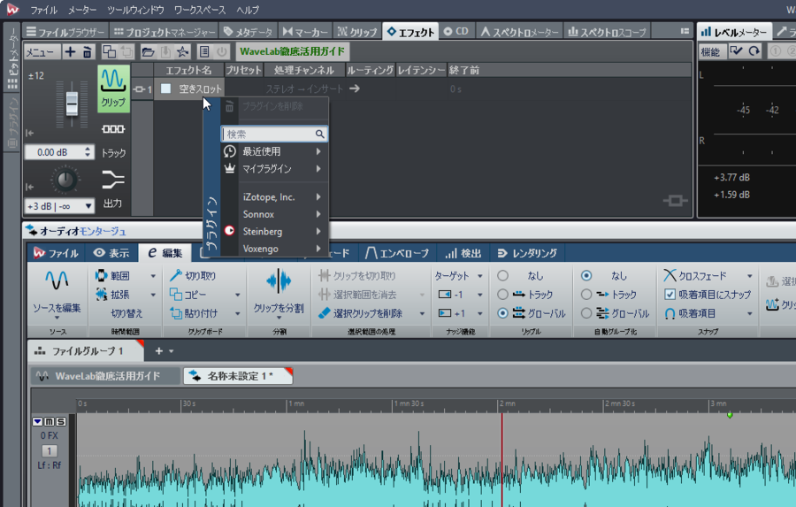796x507 pixels.
Task: Click the 貼り付け paste button
Action: 194,313
